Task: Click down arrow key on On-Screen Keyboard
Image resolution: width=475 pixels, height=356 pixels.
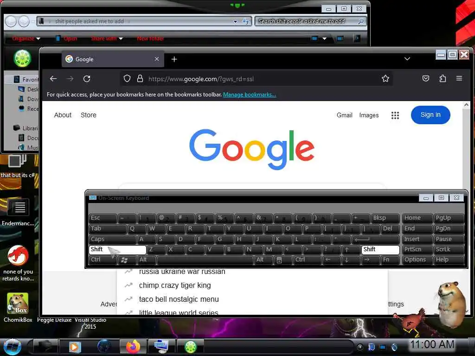Action: pos(351,260)
